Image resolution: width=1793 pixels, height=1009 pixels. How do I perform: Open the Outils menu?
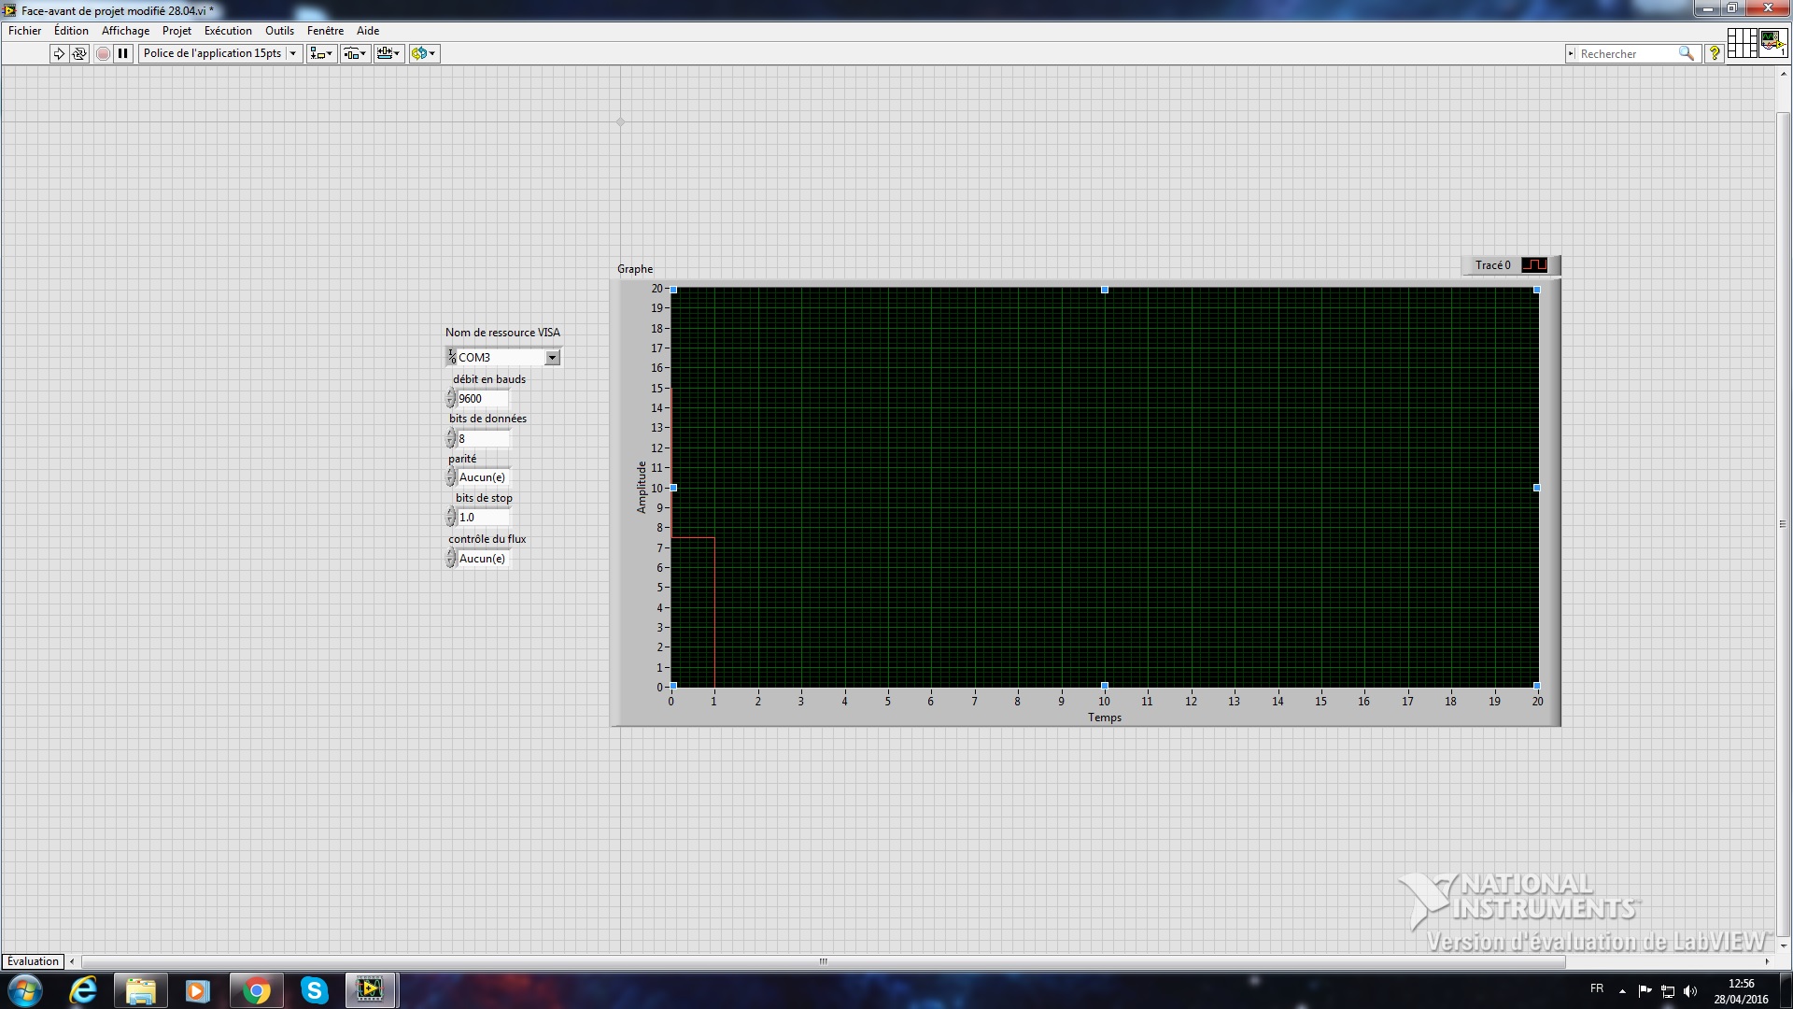tap(279, 31)
